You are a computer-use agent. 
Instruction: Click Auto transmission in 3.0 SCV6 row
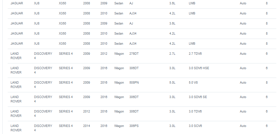pos(243,126)
